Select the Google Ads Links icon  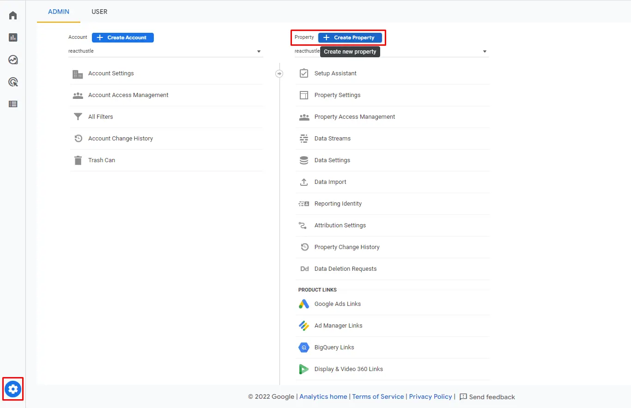coord(303,304)
